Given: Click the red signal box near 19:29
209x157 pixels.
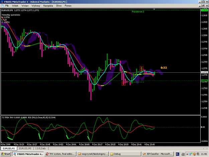Looking at the screenshot, I should [x=22, y=39].
